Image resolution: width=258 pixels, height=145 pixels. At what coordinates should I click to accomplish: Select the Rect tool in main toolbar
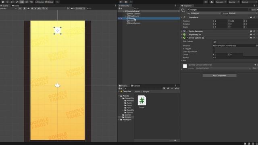(22, 2)
